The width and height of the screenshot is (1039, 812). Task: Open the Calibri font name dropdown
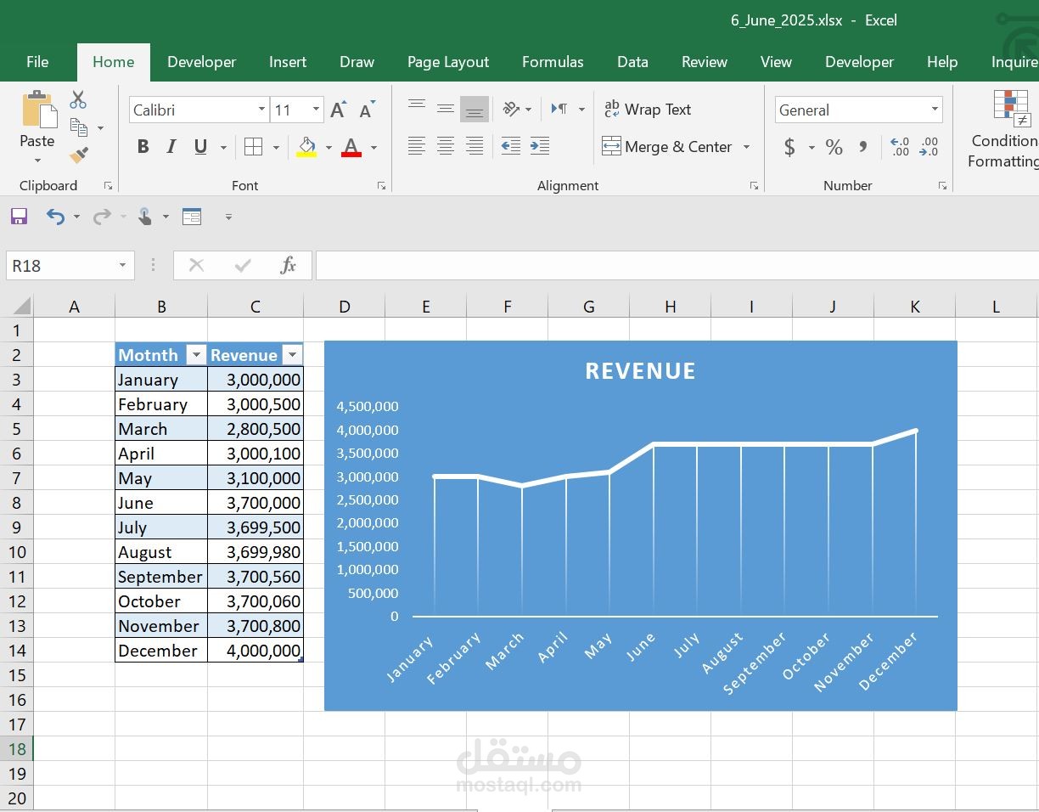[x=261, y=110]
